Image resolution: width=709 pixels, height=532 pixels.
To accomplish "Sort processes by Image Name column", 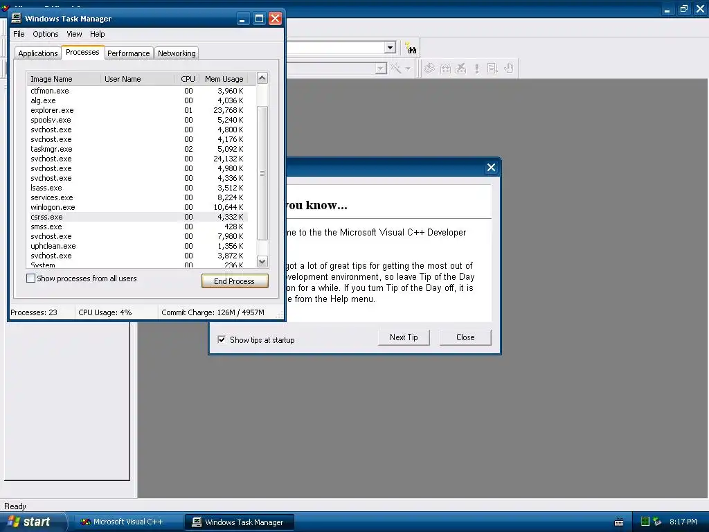I will pyautogui.click(x=63, y=79).
